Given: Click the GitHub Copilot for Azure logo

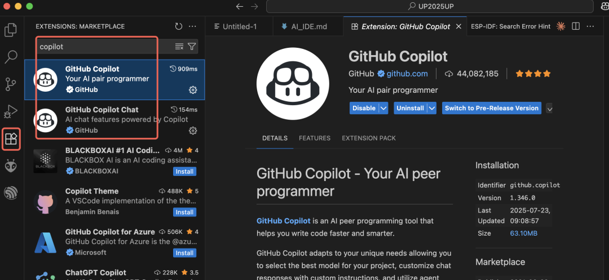Looking at the screenshot, I should click(46, 242).
